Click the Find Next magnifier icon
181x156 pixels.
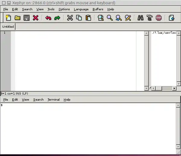[119, 18]
